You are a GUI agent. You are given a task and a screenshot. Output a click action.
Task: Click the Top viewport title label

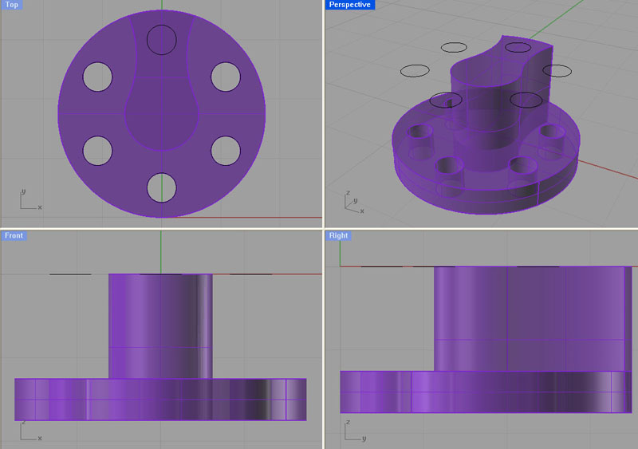[12, 5]
